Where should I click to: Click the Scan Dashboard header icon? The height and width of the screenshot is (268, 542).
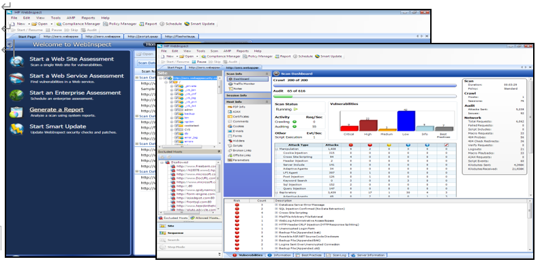click(277, 73)
